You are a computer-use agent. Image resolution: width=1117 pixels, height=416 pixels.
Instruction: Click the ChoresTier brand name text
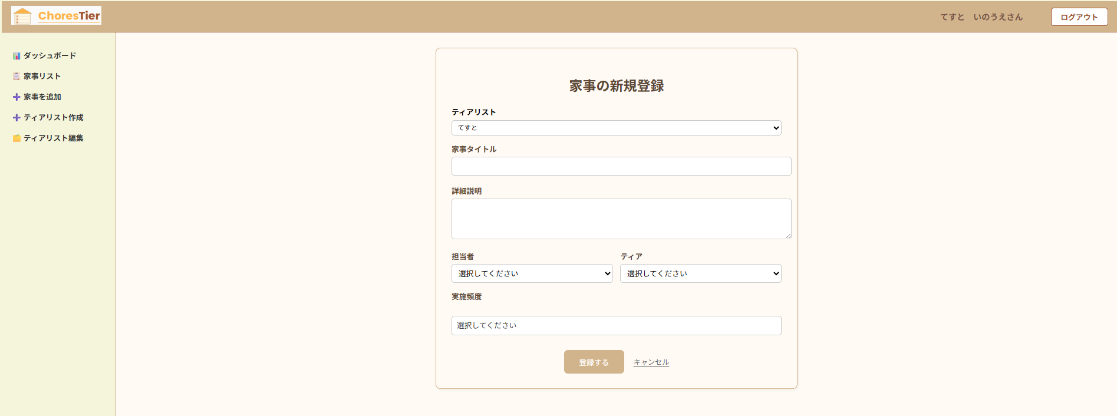click(69, 16)
